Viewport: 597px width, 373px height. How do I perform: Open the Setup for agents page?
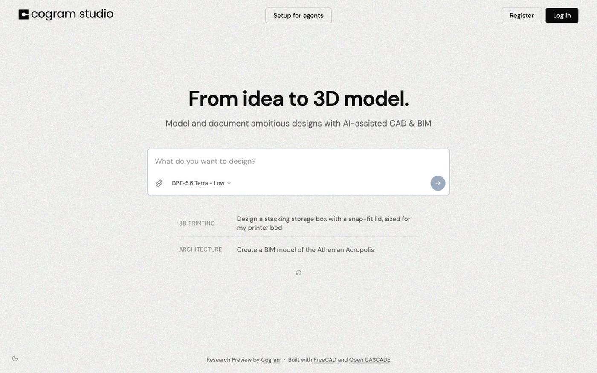[298, 15]
